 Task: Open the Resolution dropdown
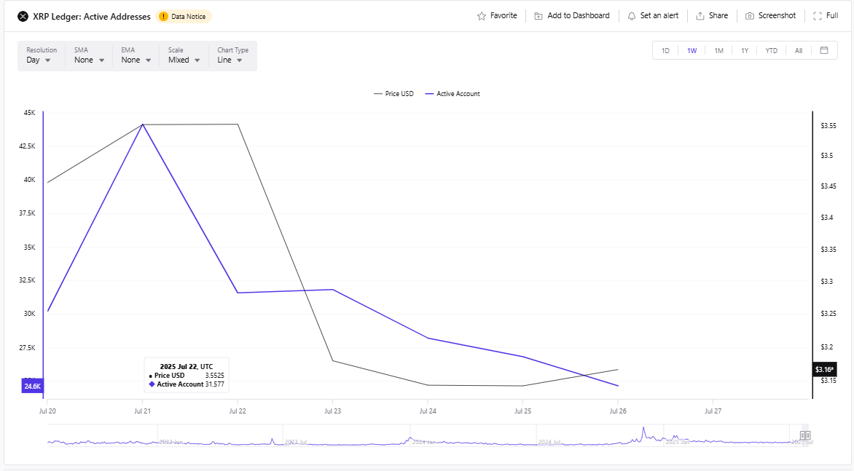pyautogui.click(x=42, y=56)
